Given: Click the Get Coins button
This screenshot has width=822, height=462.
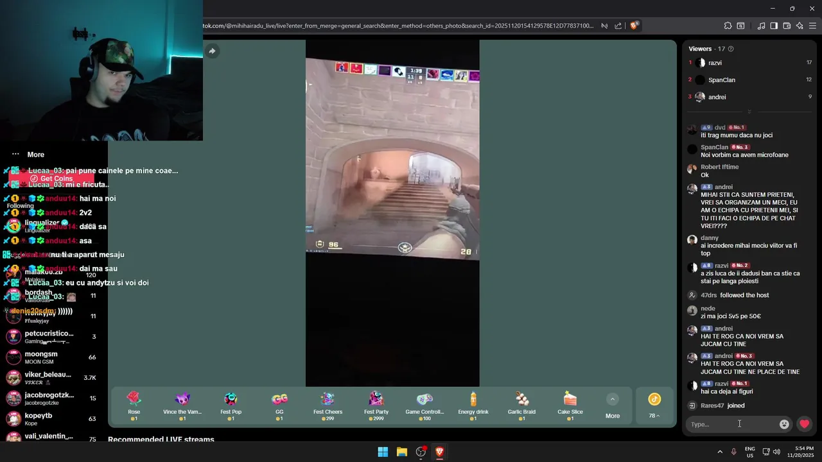Looking at the screenshot, I should pyautogui.click(x=51, y=178).
